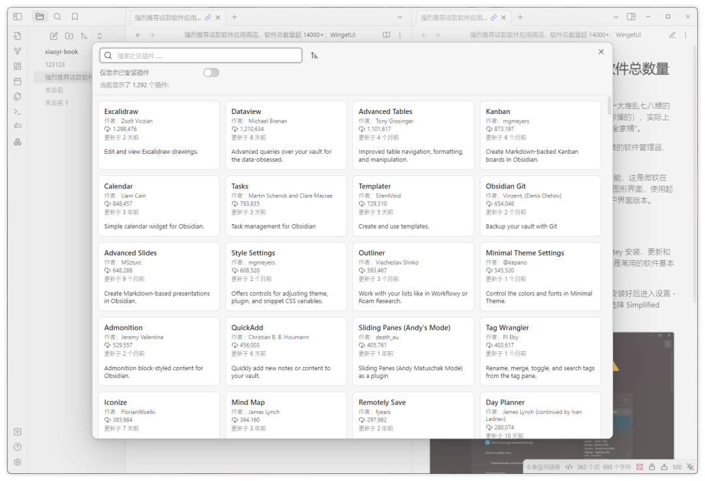The image size is (705, 481).
Task: Open the Dataview plugin card
Action: [286, 135]
